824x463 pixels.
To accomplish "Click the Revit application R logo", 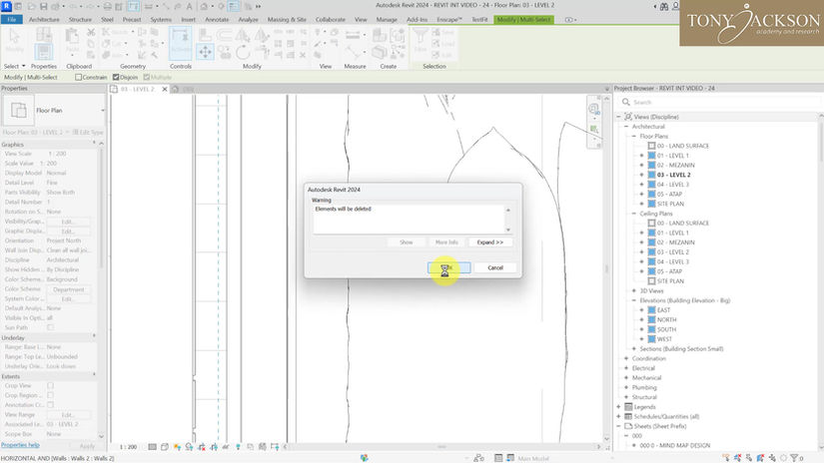I will pos(6,6).
